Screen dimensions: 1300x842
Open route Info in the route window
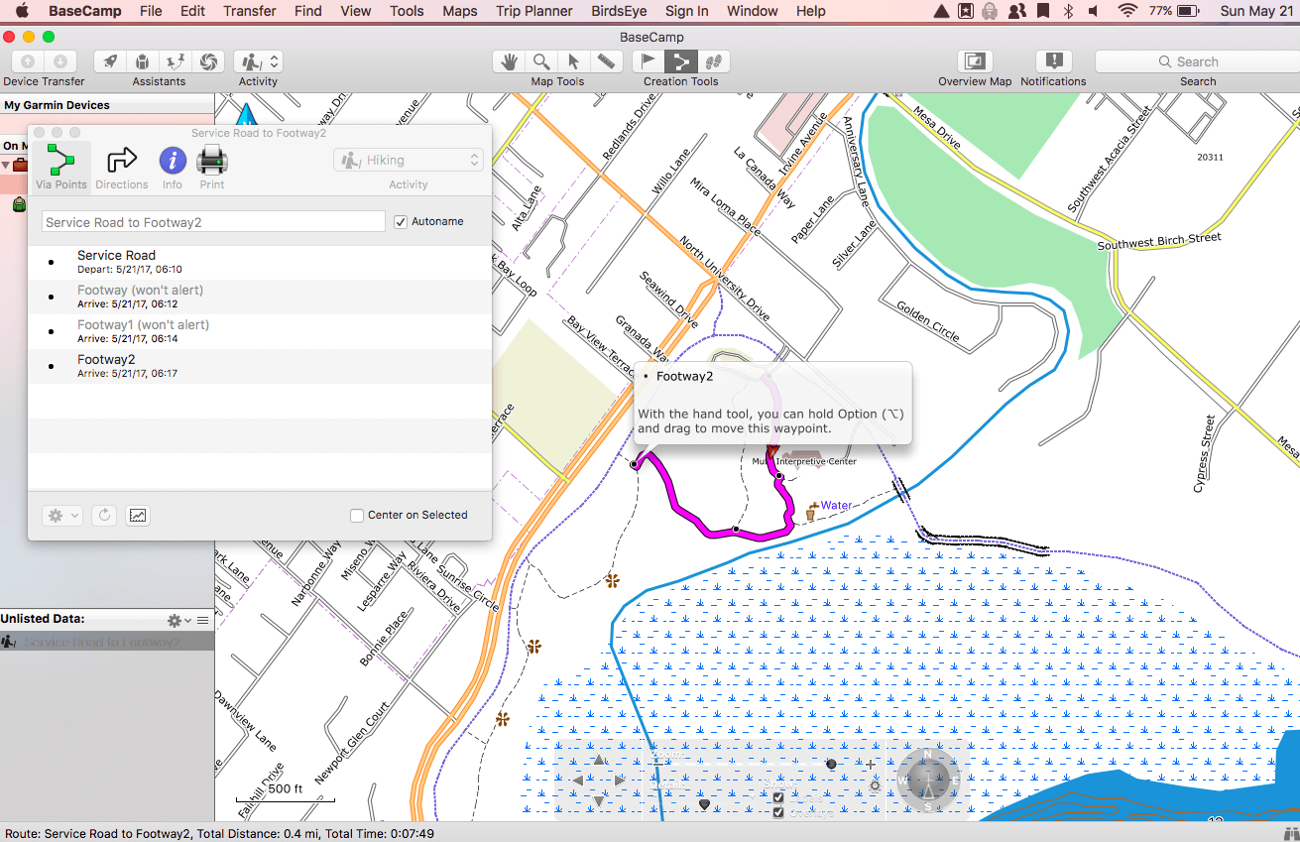point(173,167)
